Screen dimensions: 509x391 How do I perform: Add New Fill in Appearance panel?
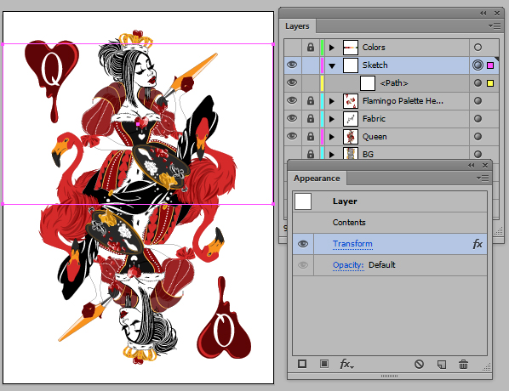pyautogui.click(x=324, y=364)
